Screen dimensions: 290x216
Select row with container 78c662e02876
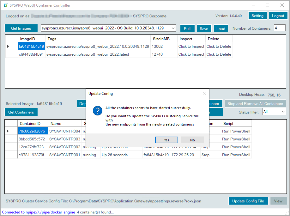(x=32, y=131)
